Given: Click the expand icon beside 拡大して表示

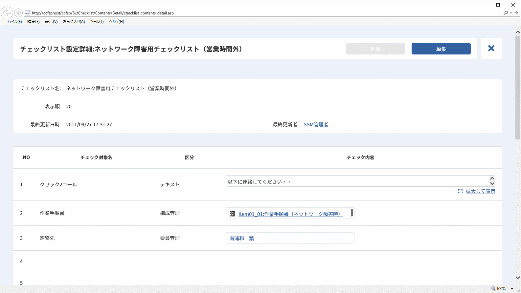Looking at the screenshot, I should point(460,191).
